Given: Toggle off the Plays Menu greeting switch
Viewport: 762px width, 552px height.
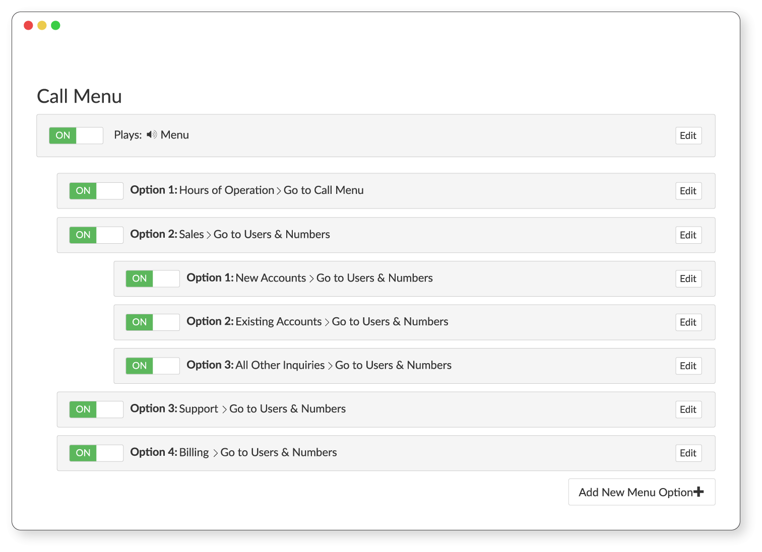Looking at the screenshot, I should point(76,135).
